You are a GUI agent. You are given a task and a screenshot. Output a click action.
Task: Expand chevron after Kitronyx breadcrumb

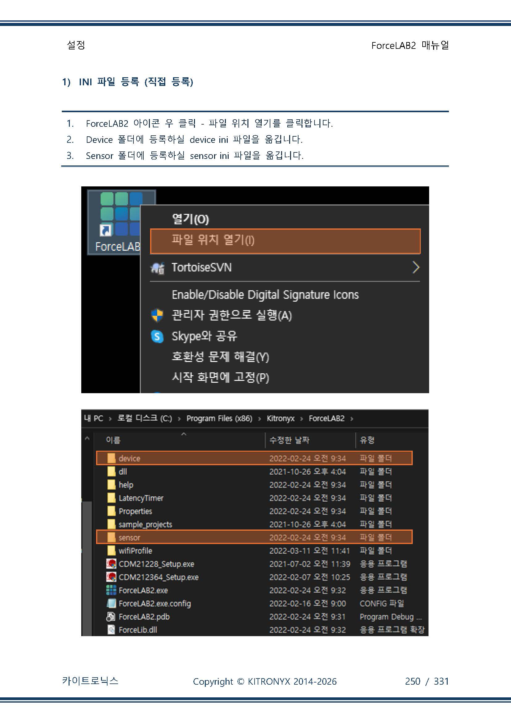coord(302,419)
